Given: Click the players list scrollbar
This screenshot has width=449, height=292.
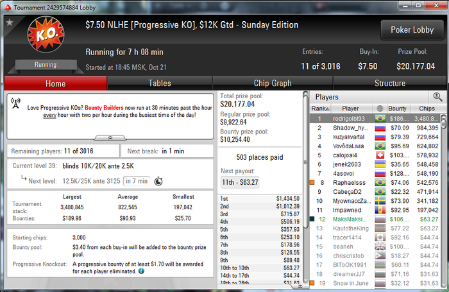Looking at the screenshot, I should tap(444, 201).
